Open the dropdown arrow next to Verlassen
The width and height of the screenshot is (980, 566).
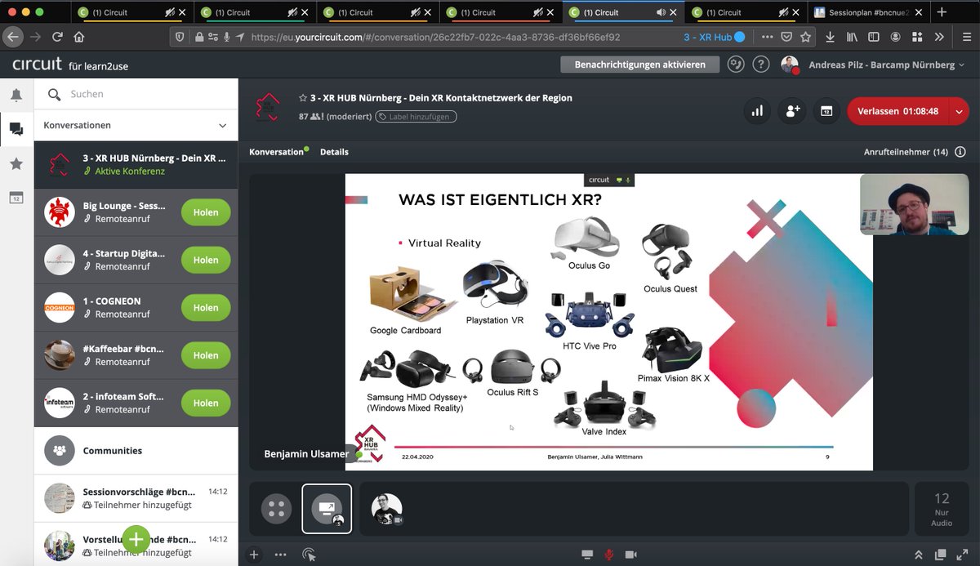[x=959, y=111]
